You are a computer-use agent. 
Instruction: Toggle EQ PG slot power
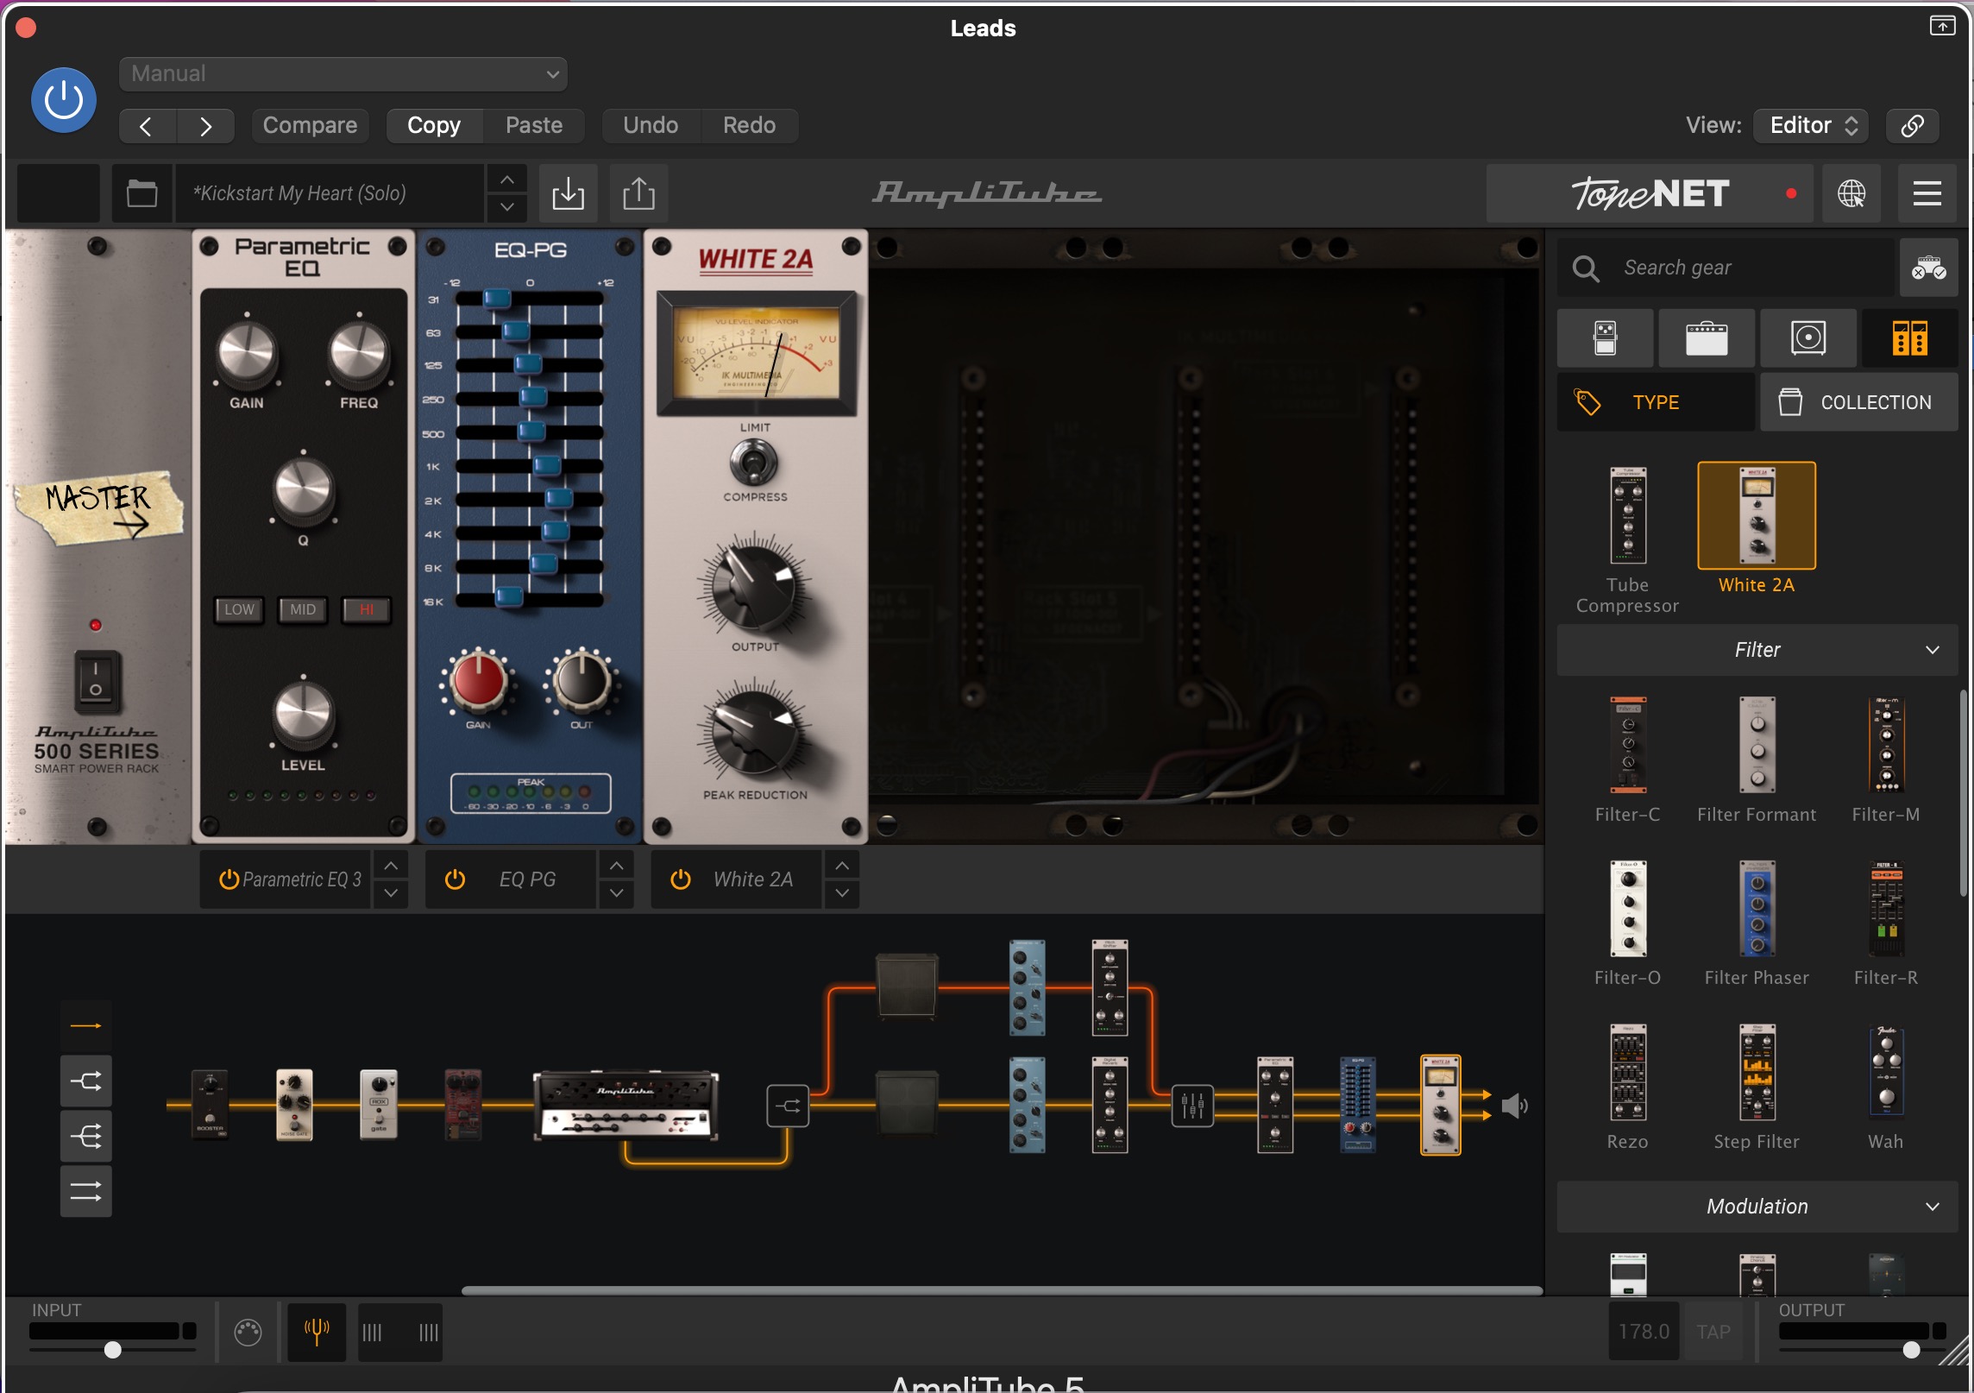pos(455,879)
